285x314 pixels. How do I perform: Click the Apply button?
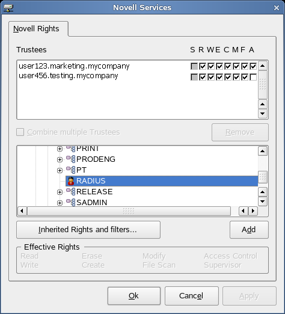pos(249,296)
